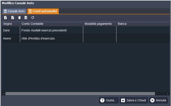Click the add new row icon

pyautogui.click(x=6, y=18)
